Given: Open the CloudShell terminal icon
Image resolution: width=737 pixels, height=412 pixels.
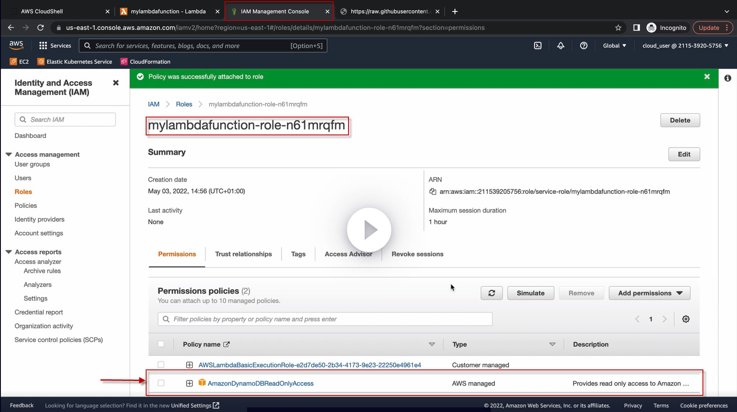Looking at the screenshot, I should [538, 46].
